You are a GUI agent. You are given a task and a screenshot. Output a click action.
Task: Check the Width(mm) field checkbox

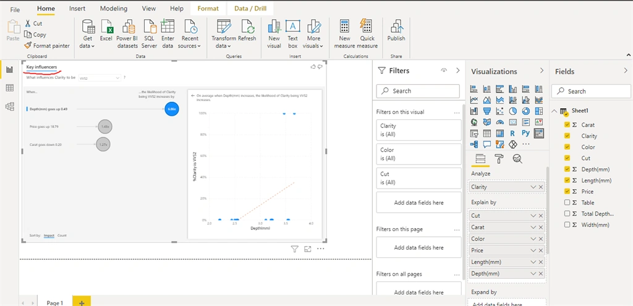(x=567, y=225)
